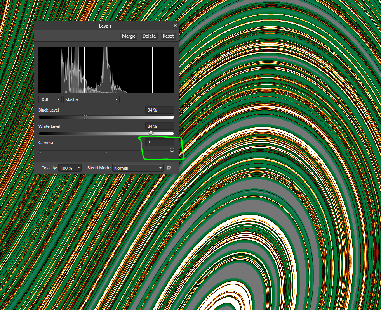Open the Master channel dropdown
The width and height of the screenshot is (381, 310).
91,99
